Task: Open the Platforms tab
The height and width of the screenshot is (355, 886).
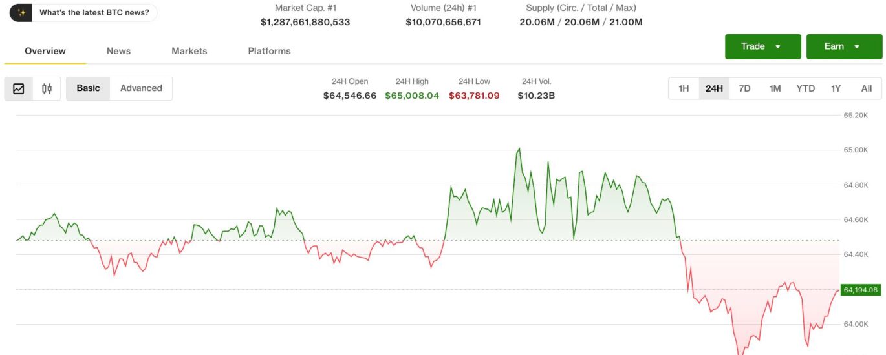Action: [x=269, y=51]
